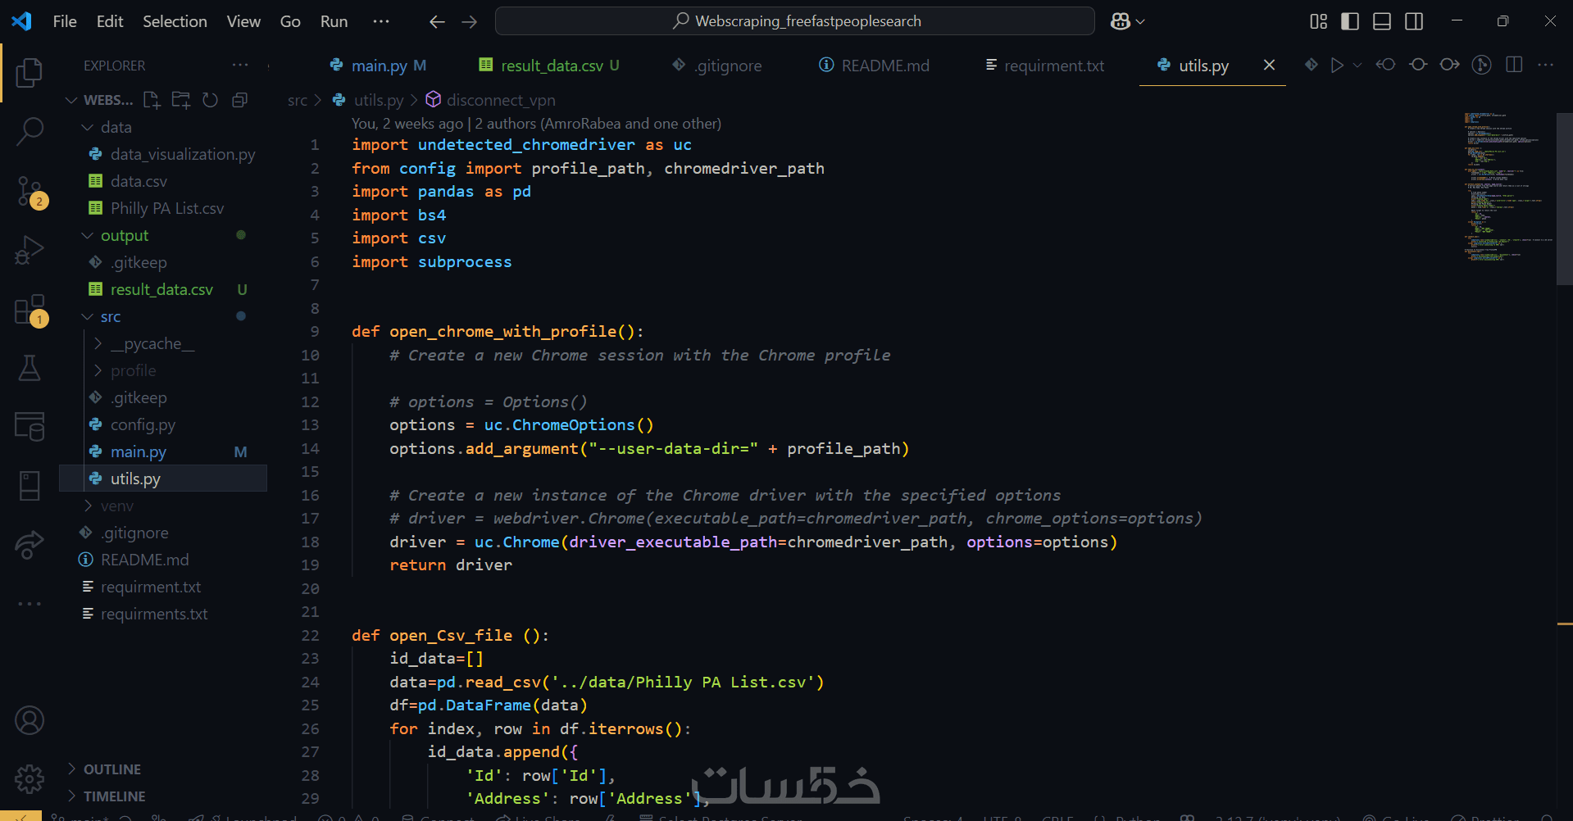Open the Manage gear menu
The height and width of the screenshot is (821, 1573).
pos(30,778)
